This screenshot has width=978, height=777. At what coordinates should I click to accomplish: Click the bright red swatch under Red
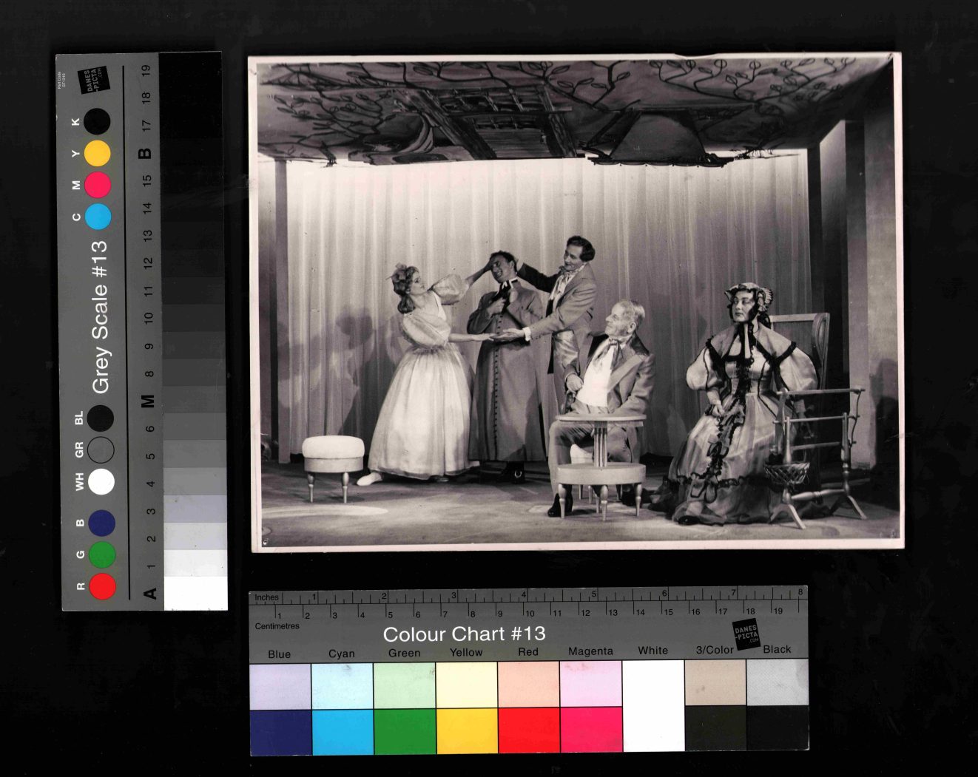click(528, 730)
